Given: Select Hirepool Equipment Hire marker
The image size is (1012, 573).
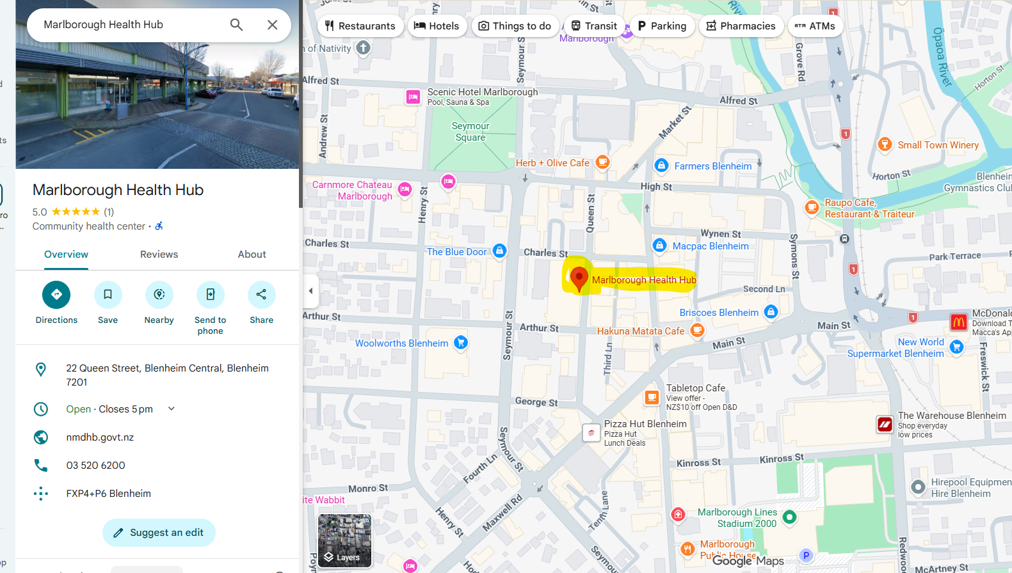Looking at the screenshot, I should [918, 487].
